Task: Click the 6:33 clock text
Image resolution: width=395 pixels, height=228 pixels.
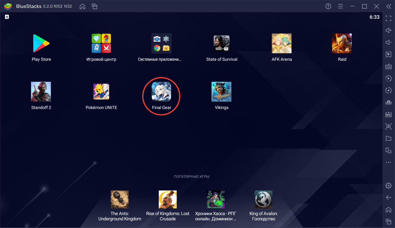Action: 374,17
